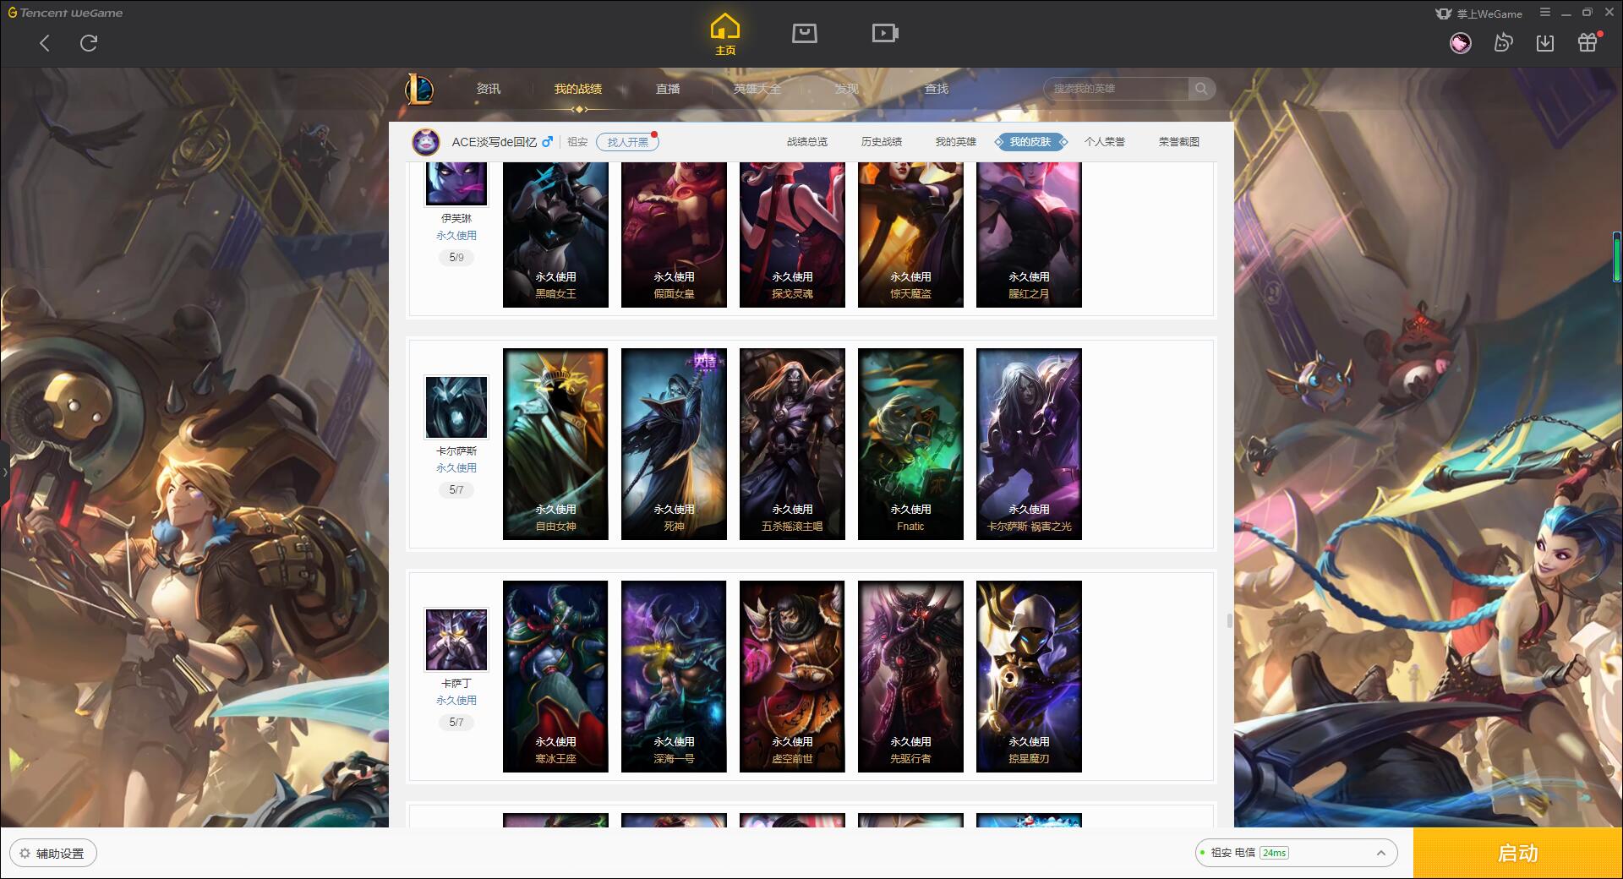This screenshot has width=1623, height=879.
Task: Open the store bag icon
Action: pos(804,34)
